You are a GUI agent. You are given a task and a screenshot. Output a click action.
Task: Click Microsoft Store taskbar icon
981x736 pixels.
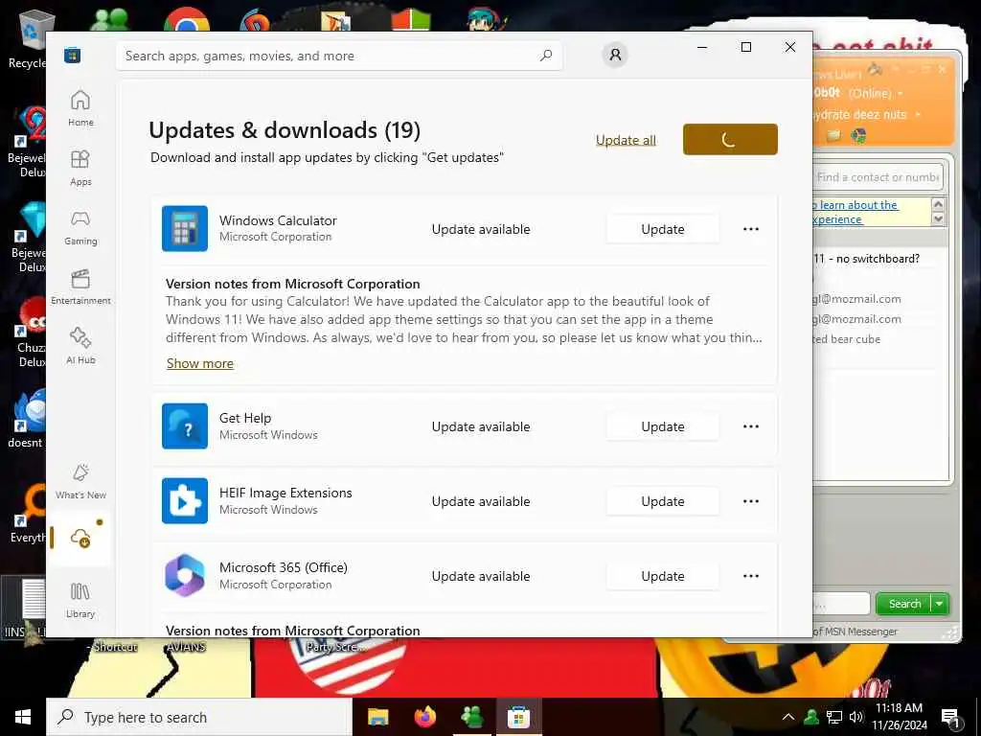tap(518, 717)
